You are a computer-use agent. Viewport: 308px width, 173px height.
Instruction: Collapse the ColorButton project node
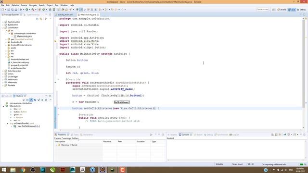tap(3, 28)
